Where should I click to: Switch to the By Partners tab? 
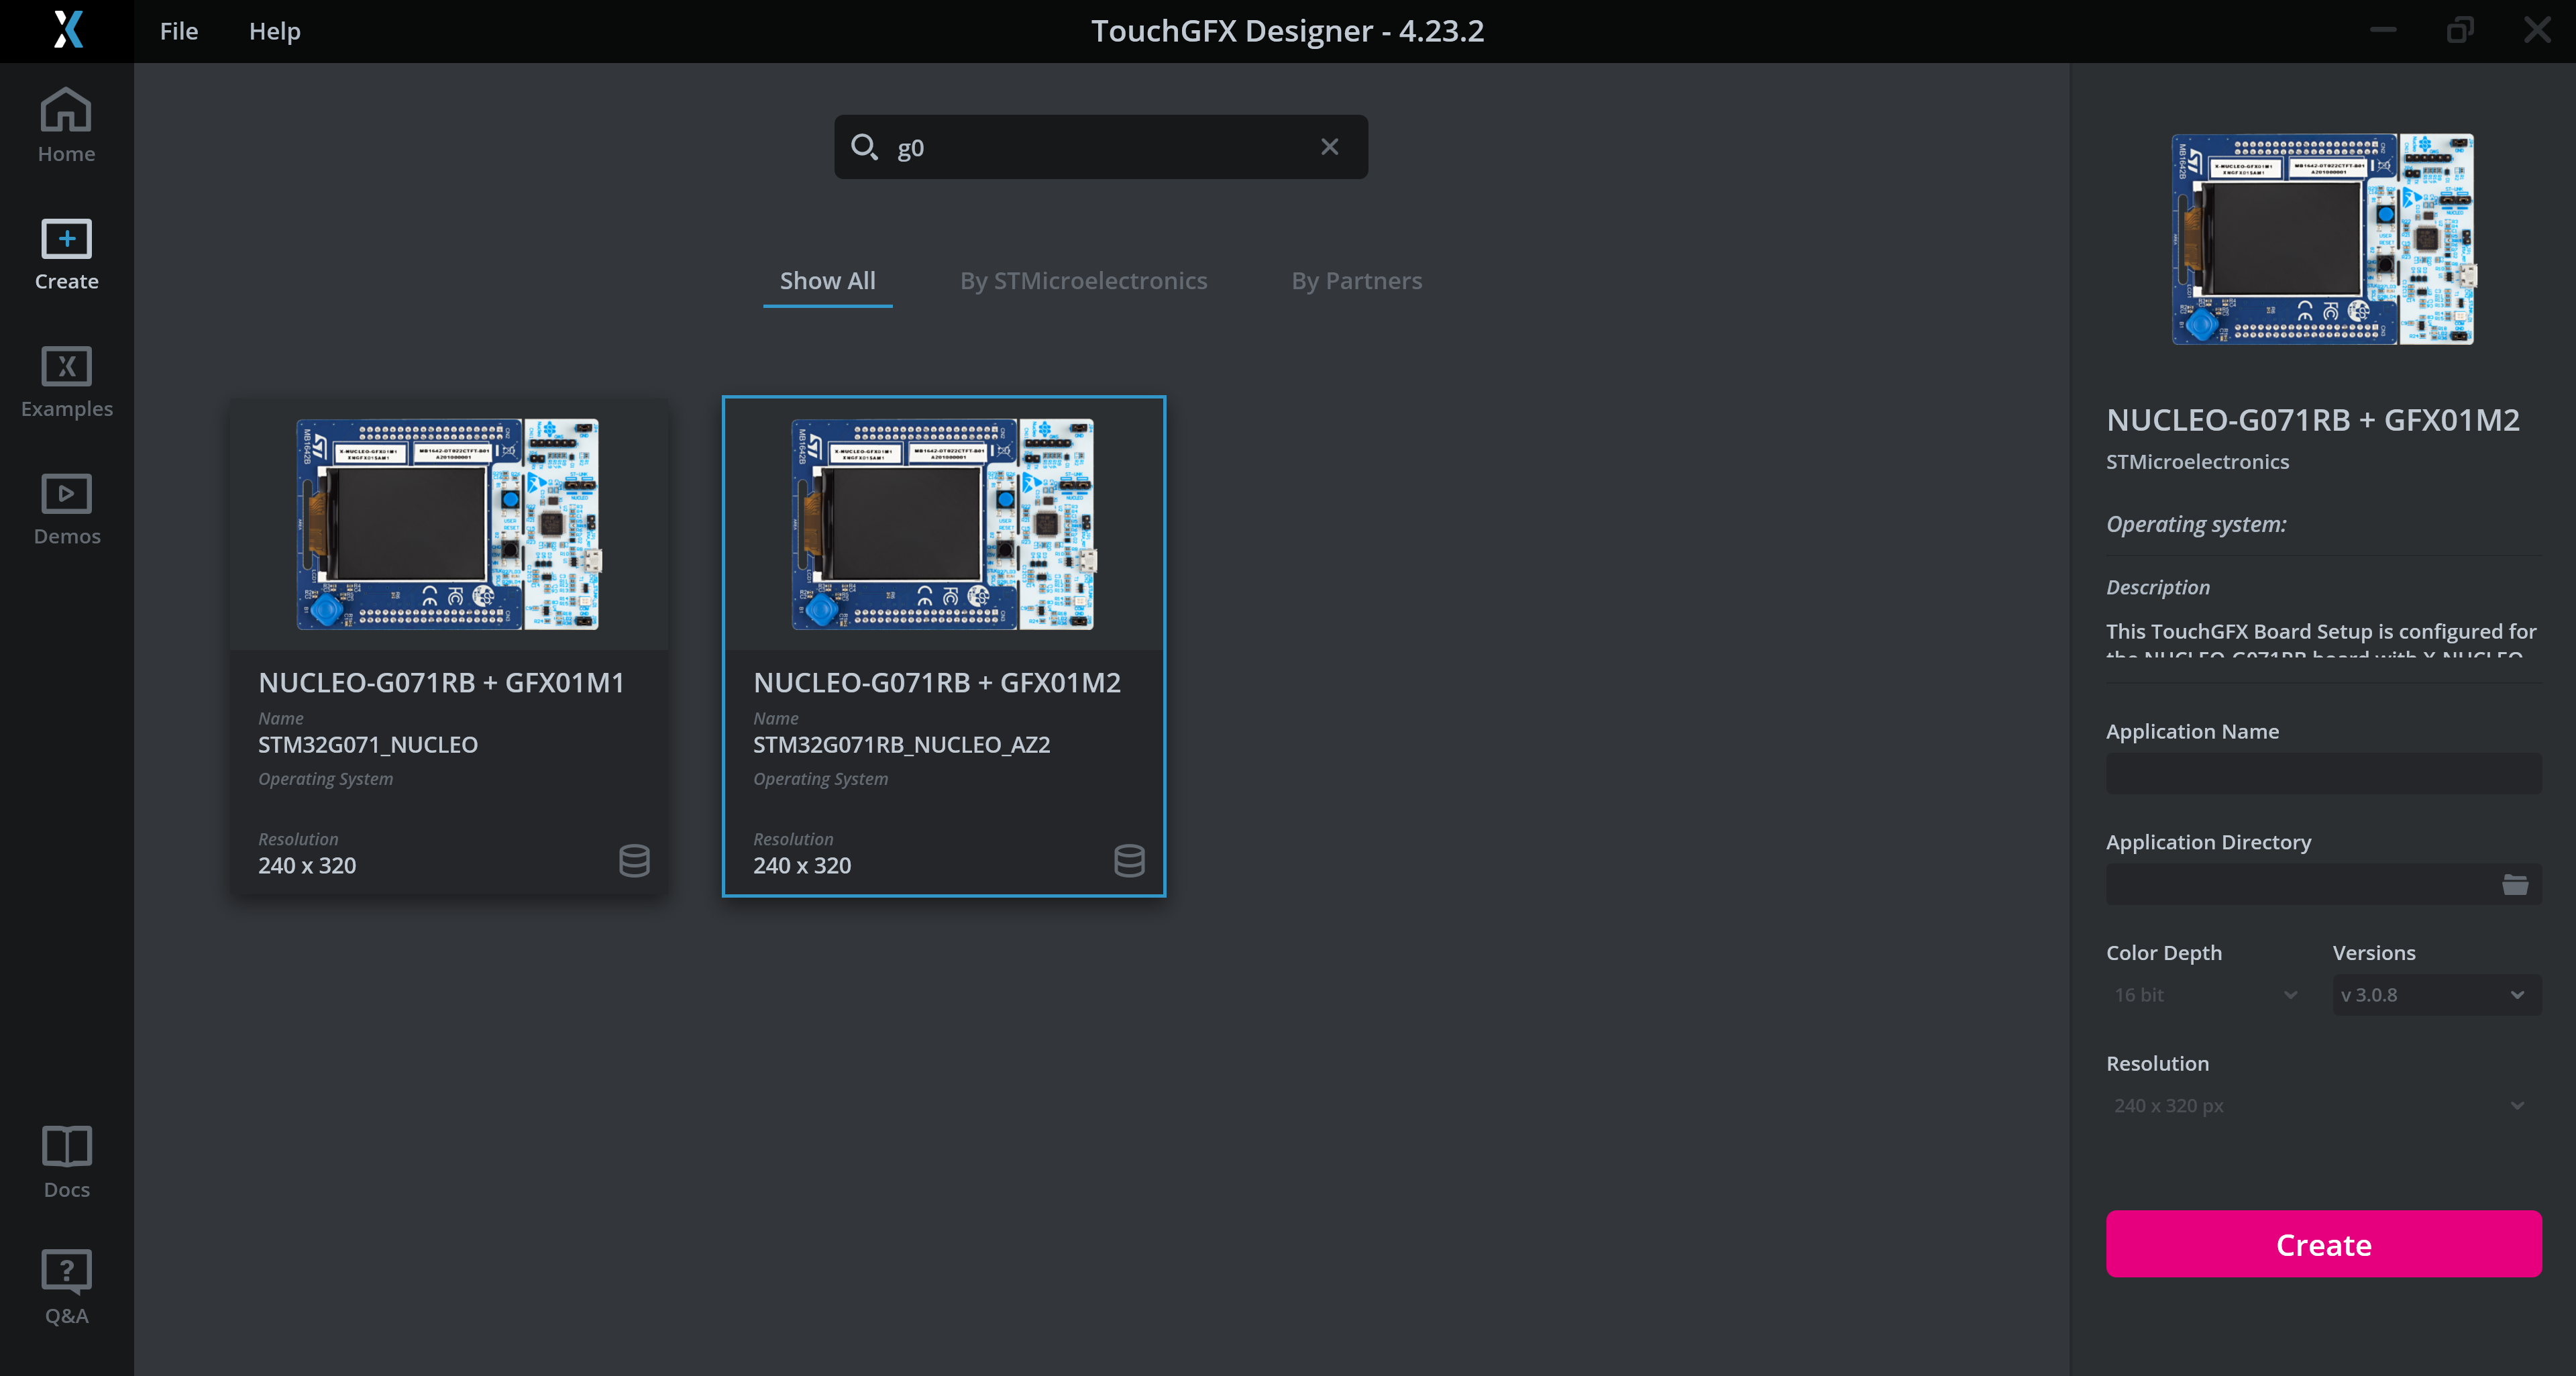(1356, 281)
